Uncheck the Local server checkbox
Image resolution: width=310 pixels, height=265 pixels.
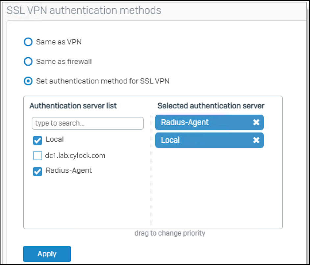coord(38,140)
